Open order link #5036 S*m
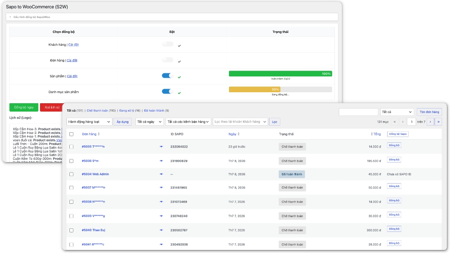Screen dimensions: 450x253 click(x=90, y=161)
